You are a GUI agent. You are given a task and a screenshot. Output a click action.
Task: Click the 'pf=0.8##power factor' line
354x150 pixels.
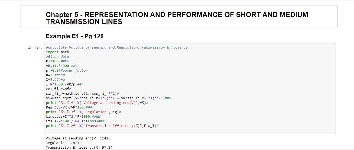67,70
